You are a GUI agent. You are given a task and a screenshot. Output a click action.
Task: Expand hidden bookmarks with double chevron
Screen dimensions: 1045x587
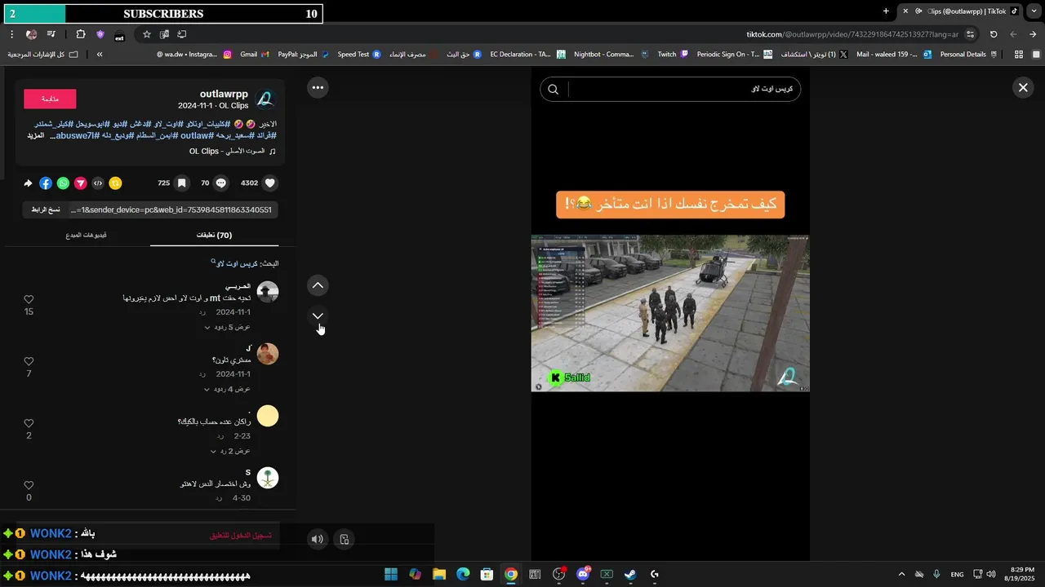[100, 55]
